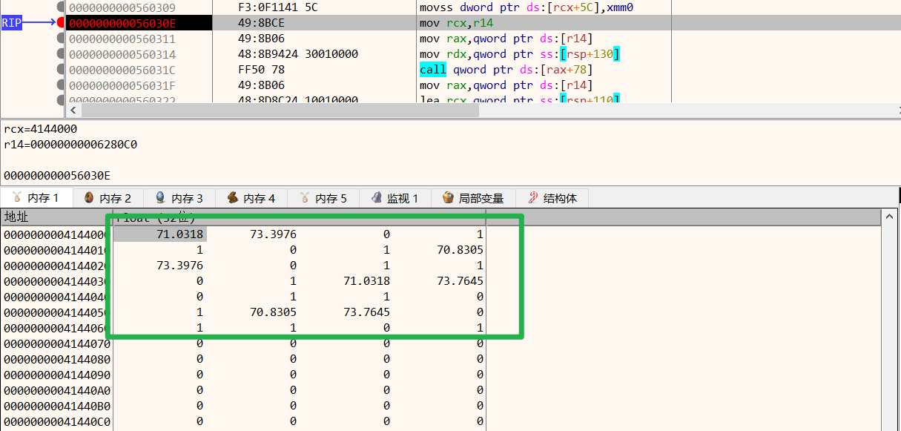
Task: Select disassembly address 000000000056031F
Action: [x=122, y=85]
